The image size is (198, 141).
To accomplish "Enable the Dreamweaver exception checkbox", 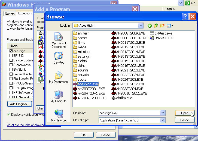I will click(11, 65).
